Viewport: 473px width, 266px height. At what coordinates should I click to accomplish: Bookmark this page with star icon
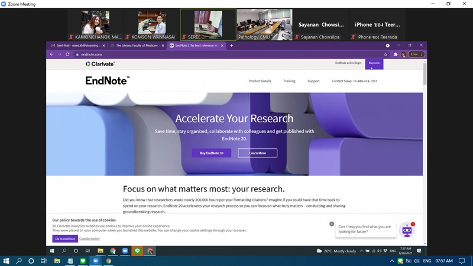pyautogui.click(x=385, y=54)
